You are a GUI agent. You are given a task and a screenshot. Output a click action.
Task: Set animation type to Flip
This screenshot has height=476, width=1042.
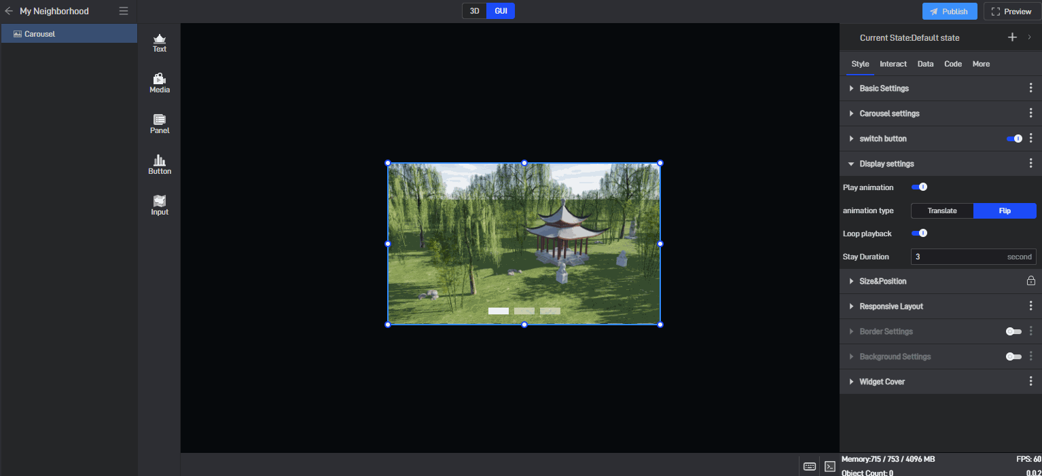click(x=1005, y=211)
